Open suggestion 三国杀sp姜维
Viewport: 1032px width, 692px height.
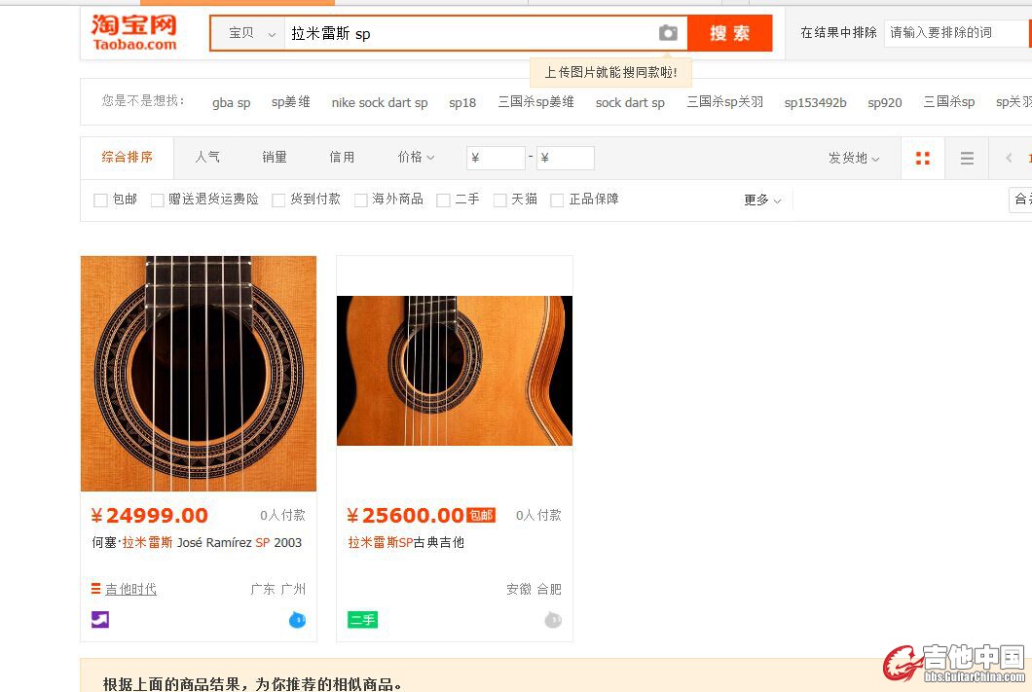pyautogui.click(x=536, y=102)
